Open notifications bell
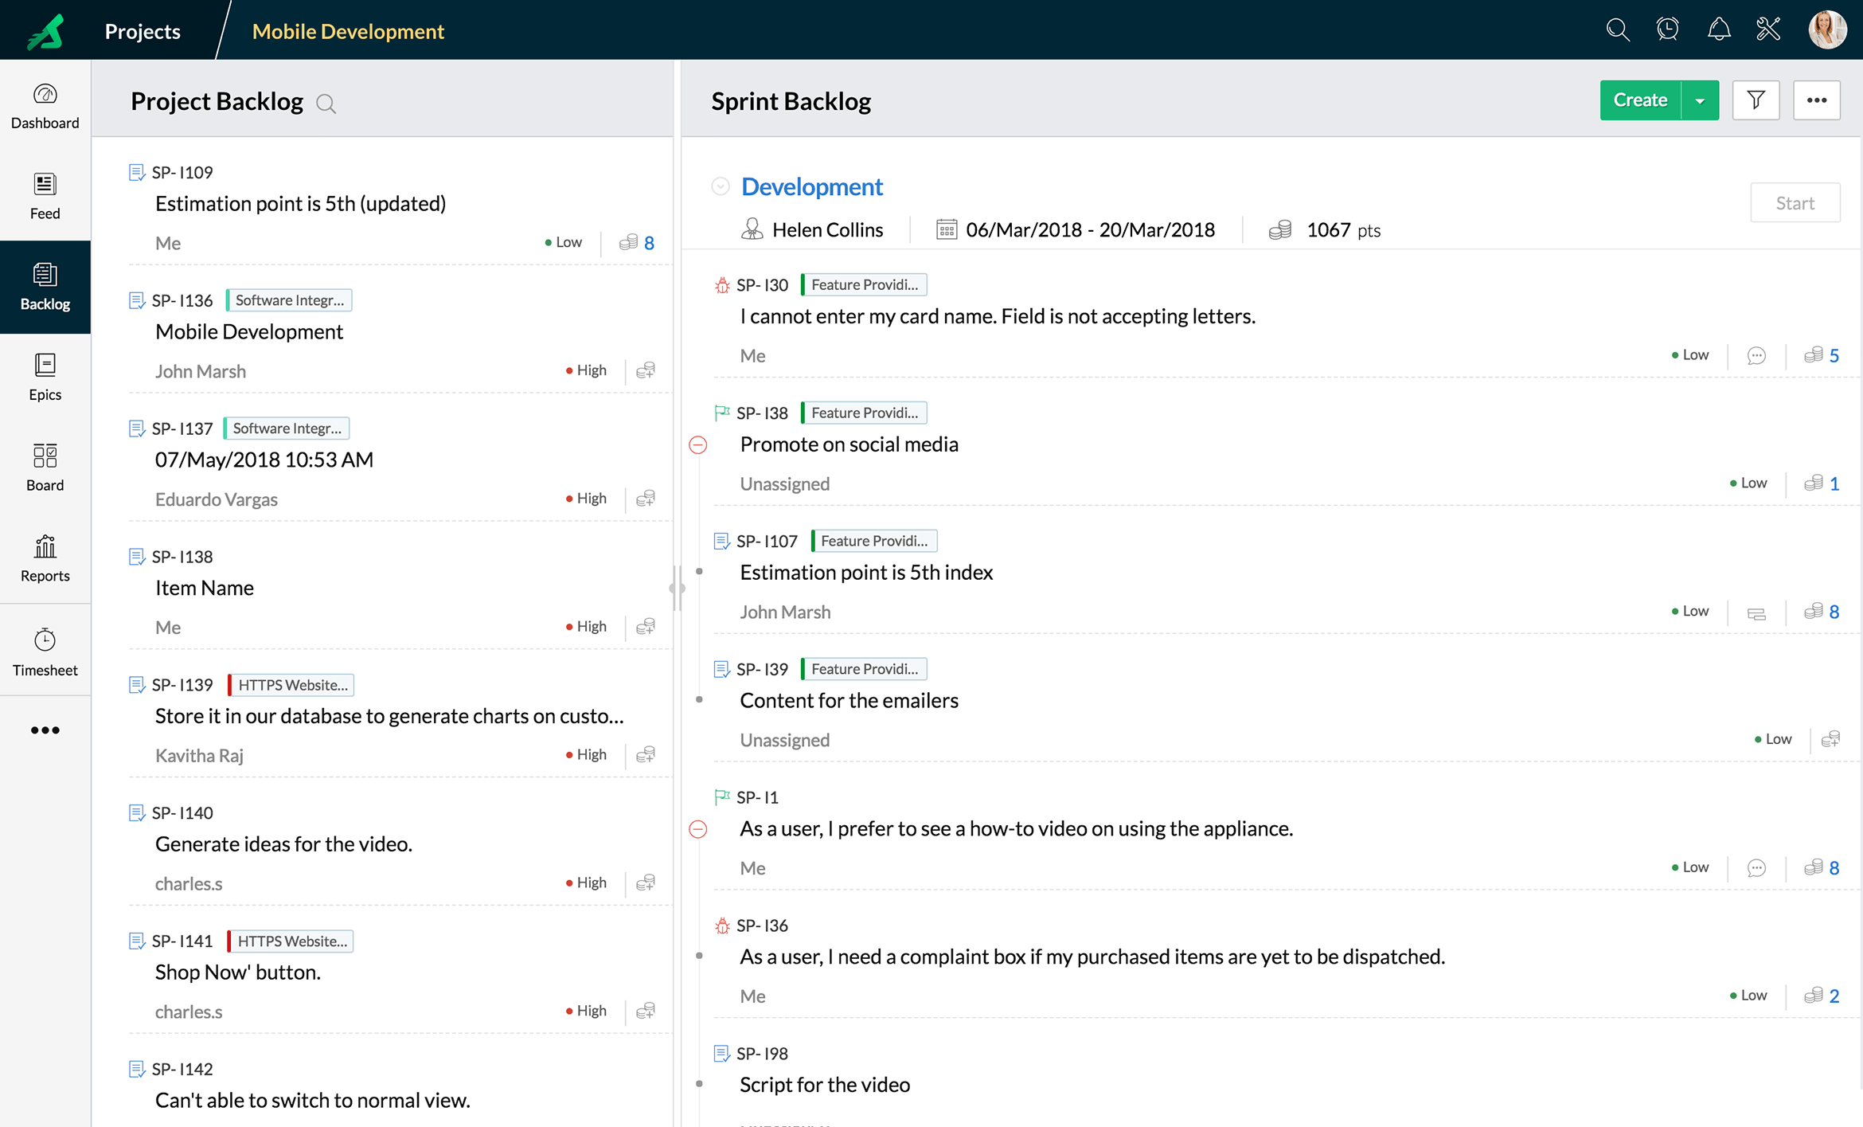The image size is (1863, 1127). coord(1719,30)
